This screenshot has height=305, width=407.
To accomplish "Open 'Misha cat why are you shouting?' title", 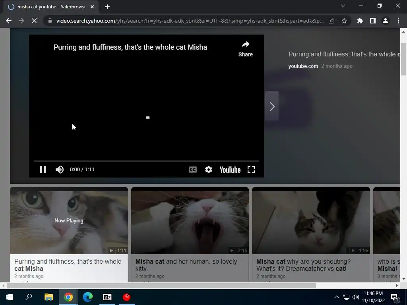I will (303, 265).
